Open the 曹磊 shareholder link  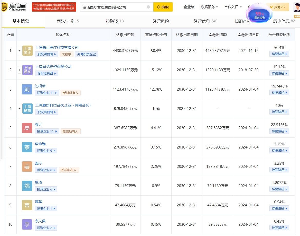[x=38, y=202]
